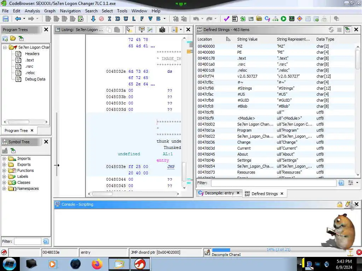Open Data Type Manager icon
Image resolution: width=362 pixels, height=271 pixels.
pyautogui.click(x=259, y=19)
